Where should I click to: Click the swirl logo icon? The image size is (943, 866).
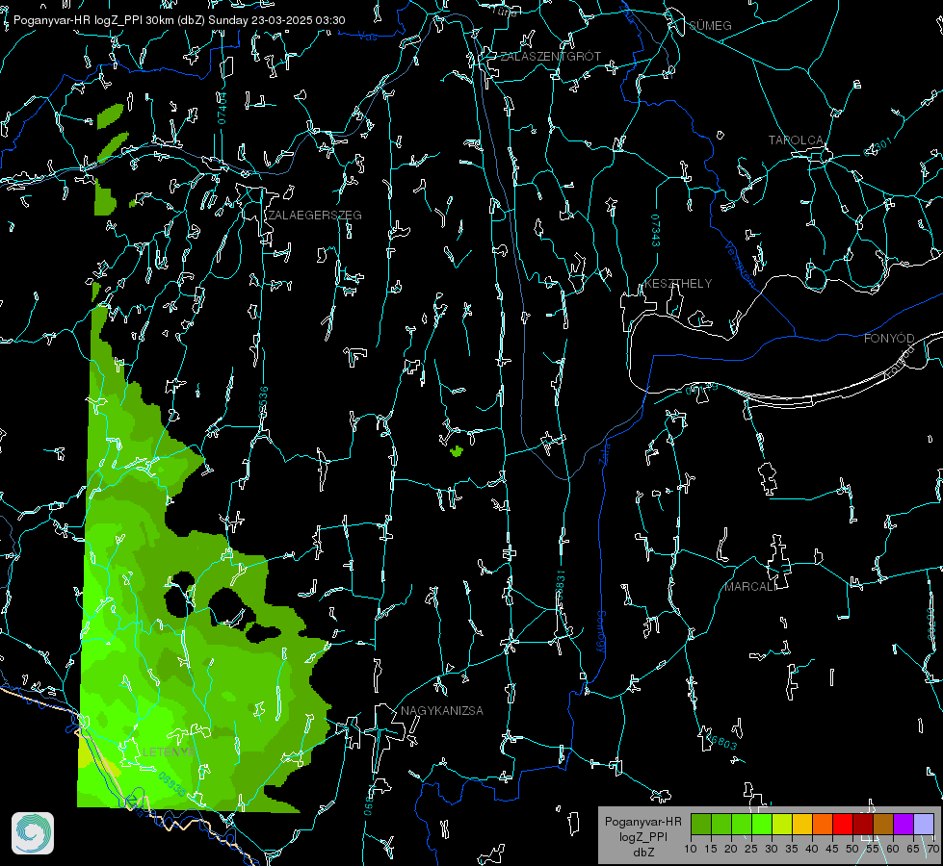pos(33,833)
